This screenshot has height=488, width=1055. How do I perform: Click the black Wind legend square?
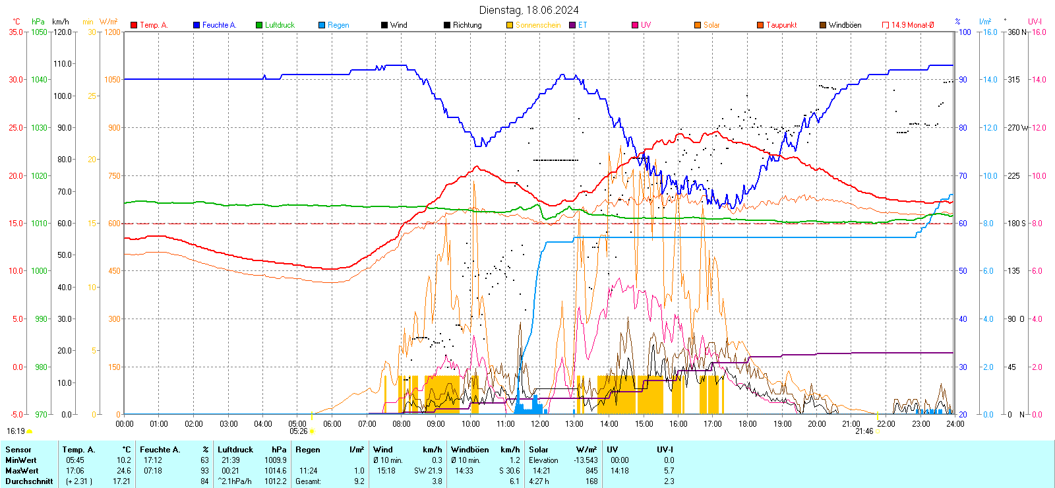click(x=384, y=25)
